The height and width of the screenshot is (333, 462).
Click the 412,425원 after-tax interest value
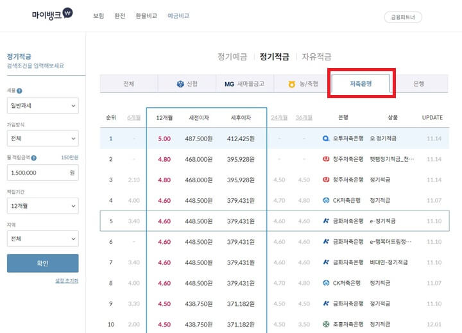pyautogui.click(x=241, y=139)
